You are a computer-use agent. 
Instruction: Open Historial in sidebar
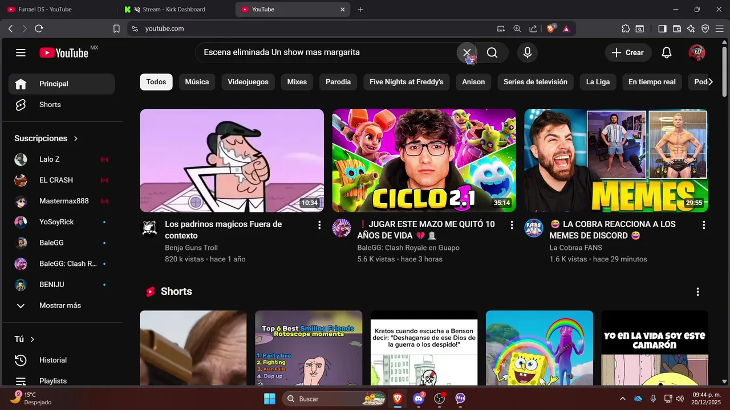pyautogui.click(x=62, y=360)
